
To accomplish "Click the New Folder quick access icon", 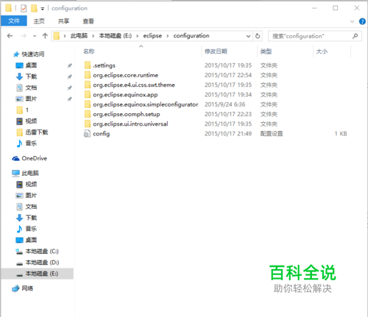I will 34,8.
